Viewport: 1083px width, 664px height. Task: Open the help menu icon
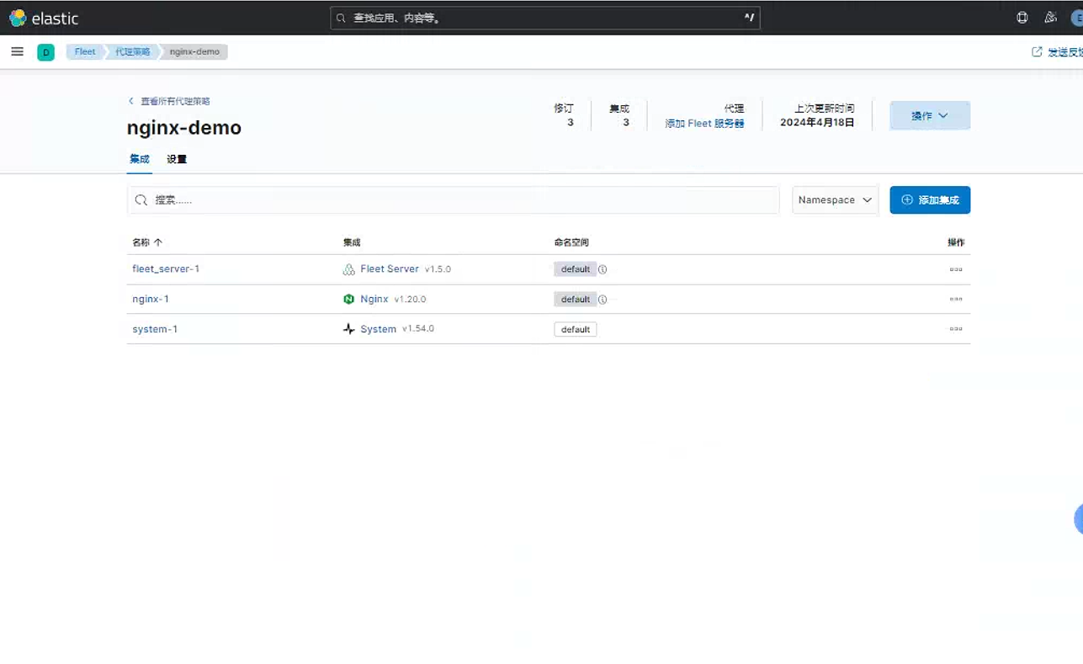tap(1022, 18)
